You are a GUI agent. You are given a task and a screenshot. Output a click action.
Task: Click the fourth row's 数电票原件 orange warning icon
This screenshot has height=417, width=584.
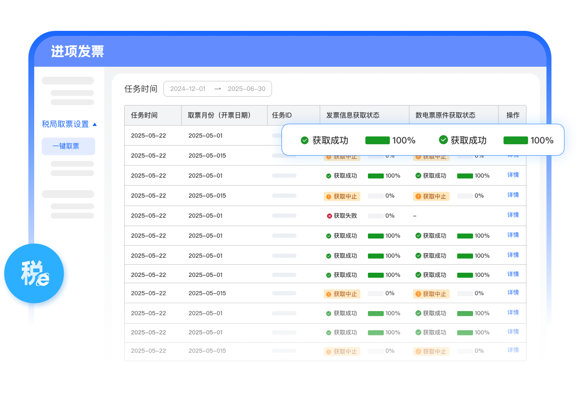pos(418,196)
